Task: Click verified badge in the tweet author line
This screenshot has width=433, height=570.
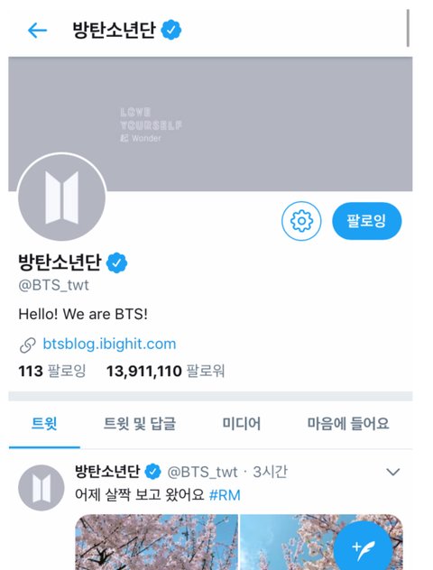Action: [152, 472]
